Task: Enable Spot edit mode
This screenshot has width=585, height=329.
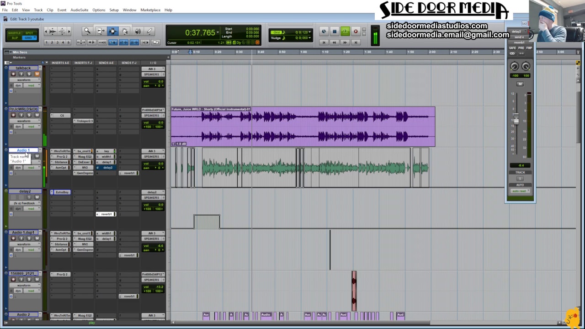Action: 29,33
